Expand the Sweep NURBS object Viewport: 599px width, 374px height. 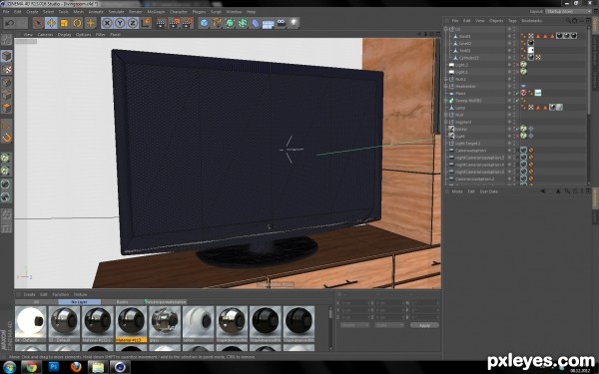[446, 101]
